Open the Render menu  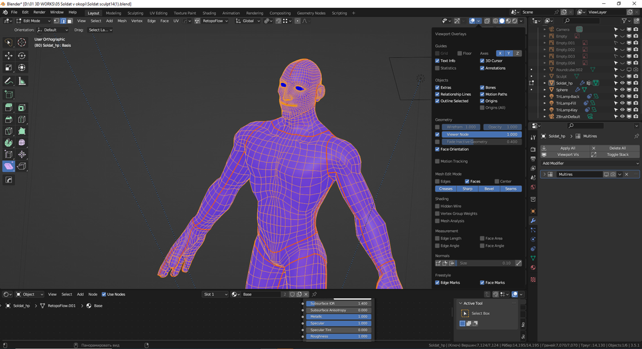coord(39,12)
